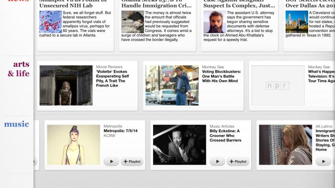This screenshot has width=335, height=188.
Task: Click the Alt.Latino category label
Action: (x=324, y=126)
